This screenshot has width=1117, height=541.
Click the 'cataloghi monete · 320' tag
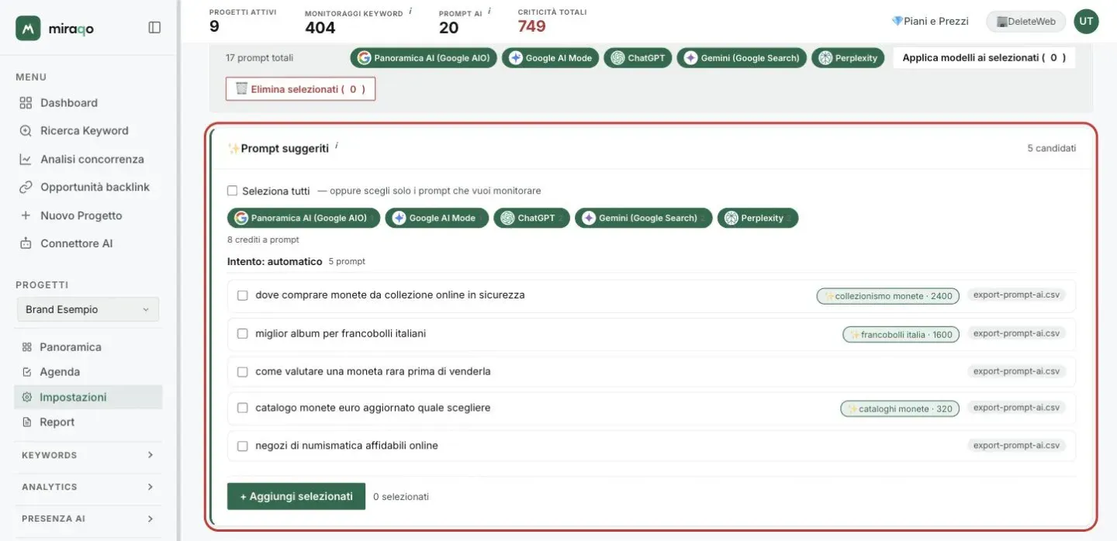[x=900, y=408]
